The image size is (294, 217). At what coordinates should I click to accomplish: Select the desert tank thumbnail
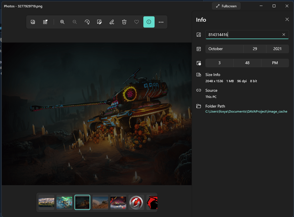pos(100,202)
